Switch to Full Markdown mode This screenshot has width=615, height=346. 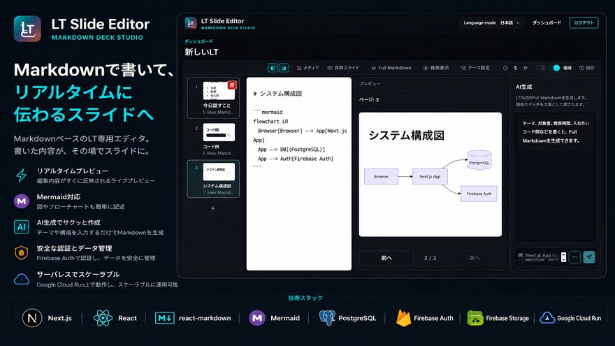point(391,68)
